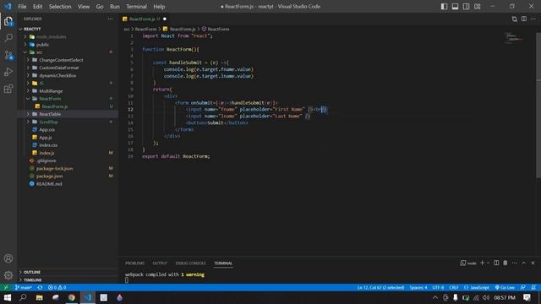The image size is (541, 304).
Task: Open File Explorer from the taskbar
Action: coord(40,297)
